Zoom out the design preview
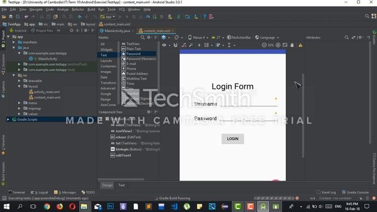 point(264,45)
